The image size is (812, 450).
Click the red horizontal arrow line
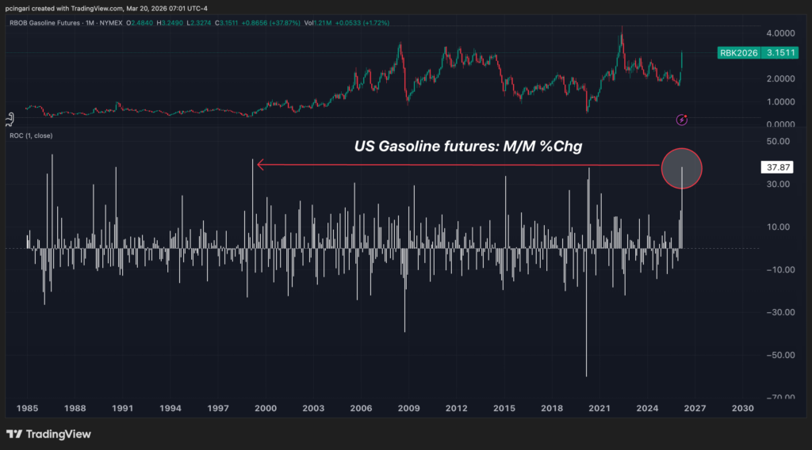460,166
